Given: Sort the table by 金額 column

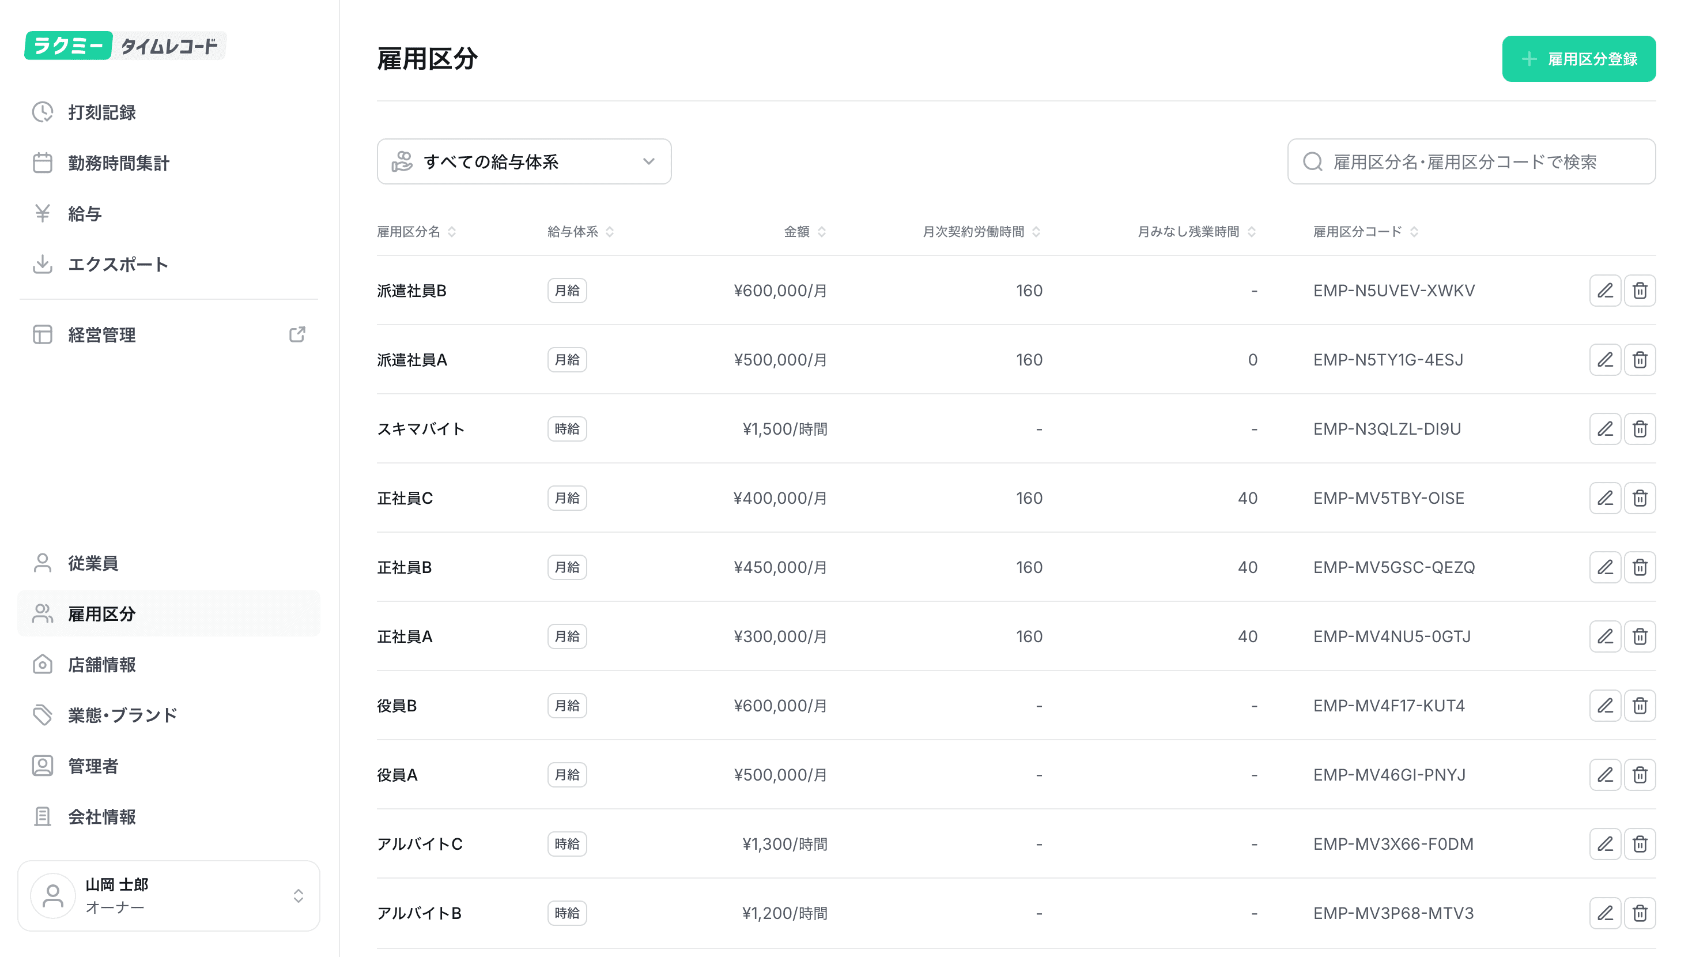Looking at the screenshot, I should [805, 231].
